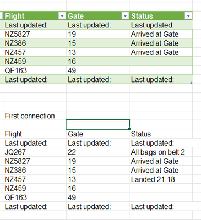Select the JQ267 flight cell
Screen dimensions: 201x220
[x=35, y=152]
